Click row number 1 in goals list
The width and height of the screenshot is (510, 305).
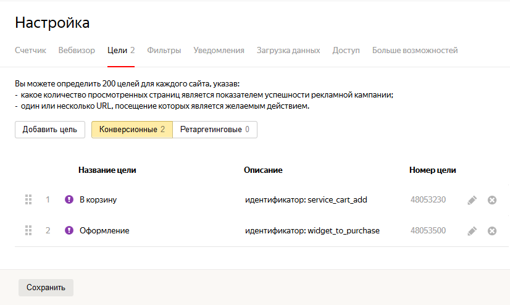coord(48,199)
